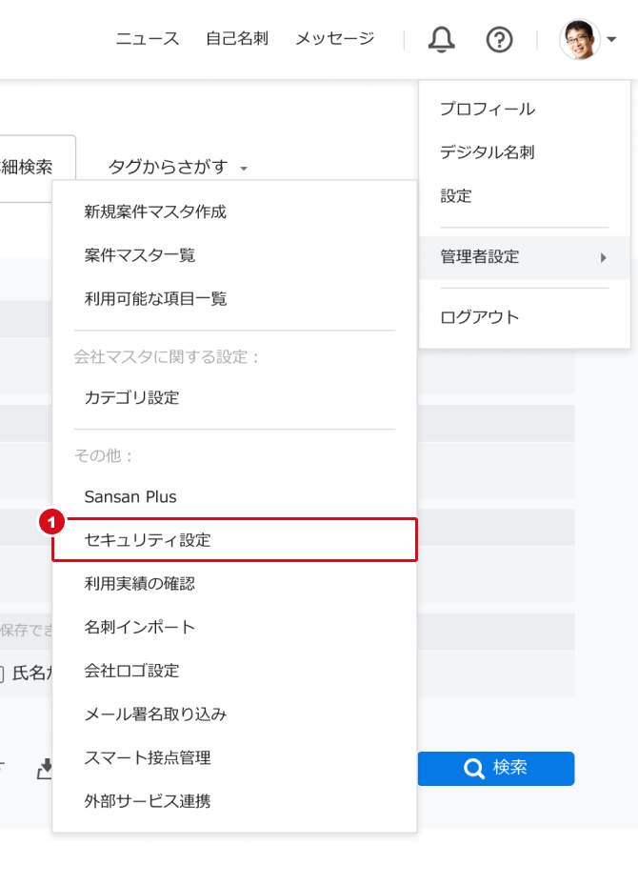Log out via ログアウト

(x=479, y=315)
